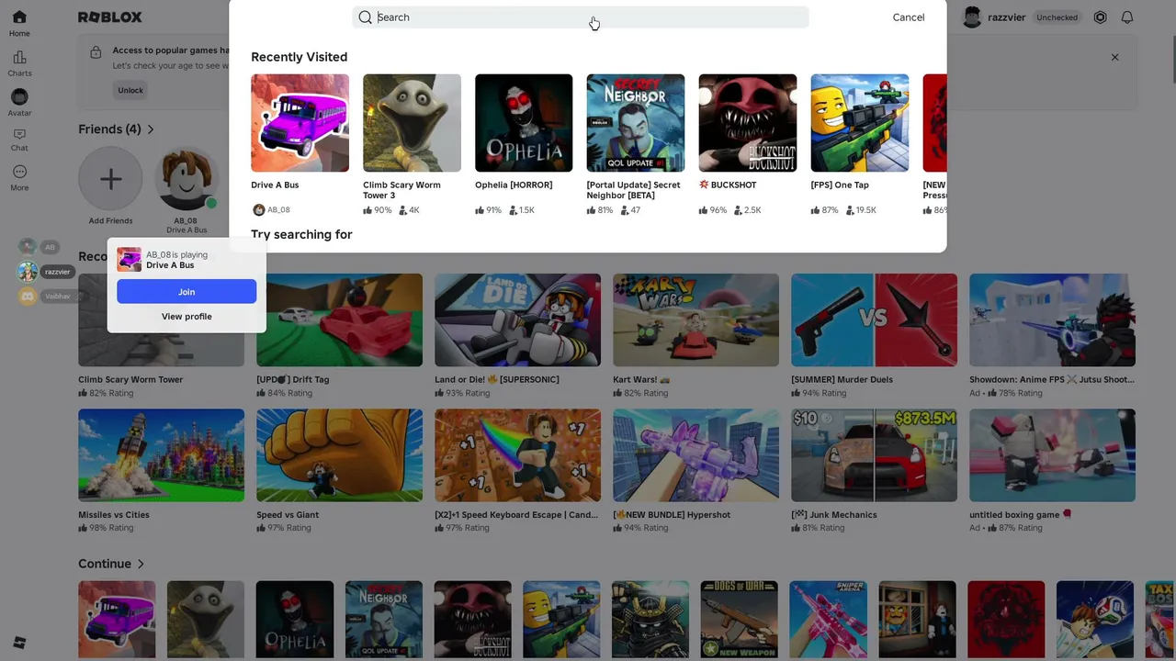Open the Hypershot game card
Image resolution: width=1176 pixels, height=661 pixels.
(x=695, y=455)
